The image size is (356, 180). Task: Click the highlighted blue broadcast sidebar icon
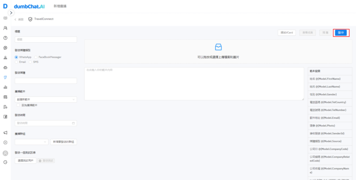coord(5,77)
